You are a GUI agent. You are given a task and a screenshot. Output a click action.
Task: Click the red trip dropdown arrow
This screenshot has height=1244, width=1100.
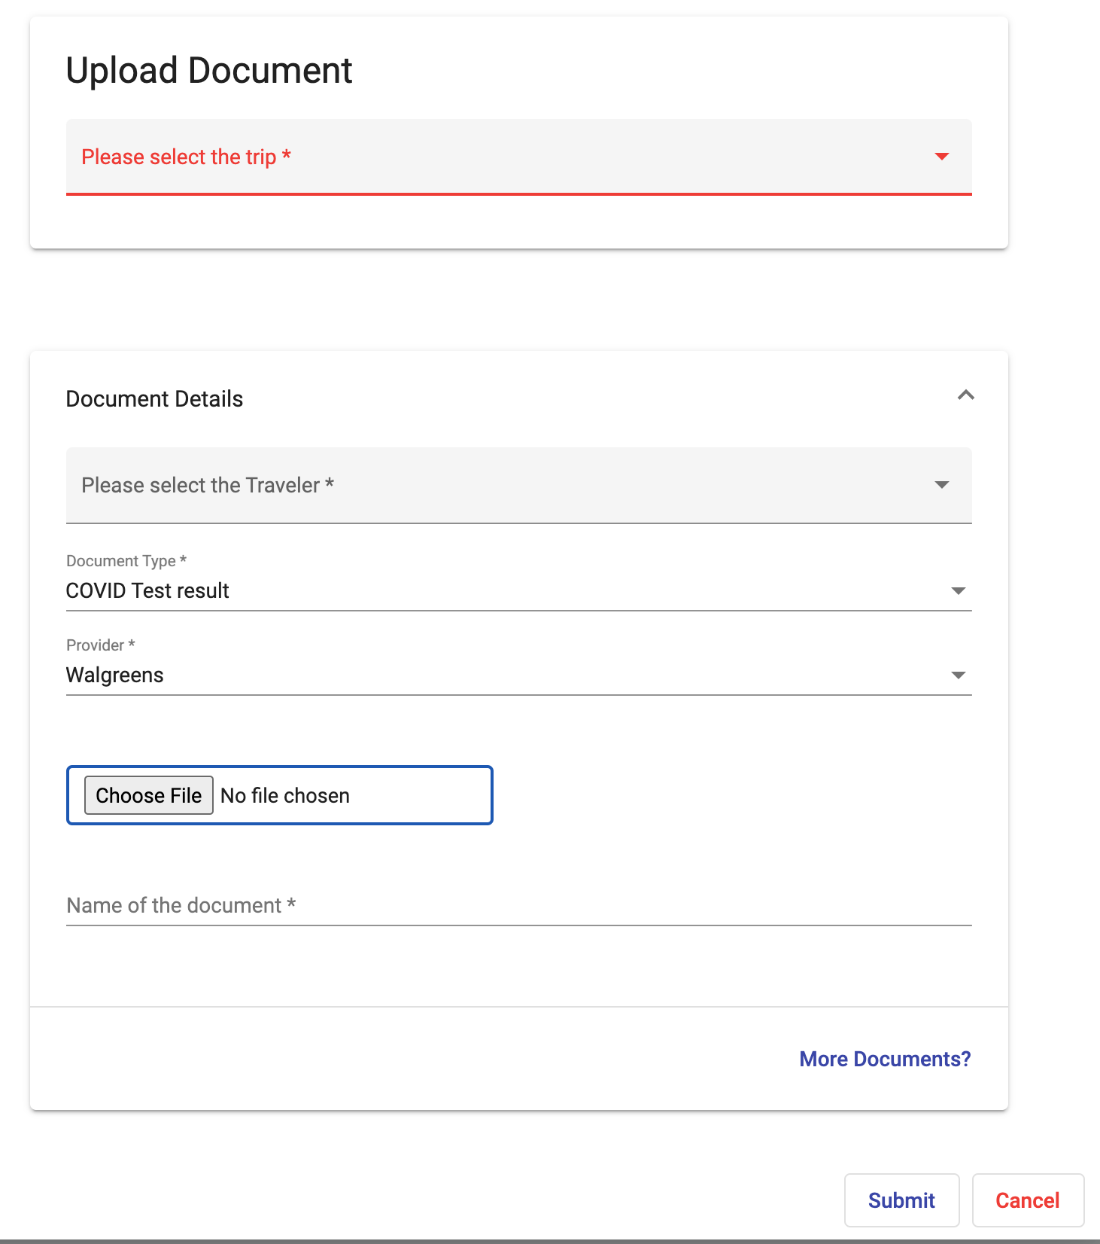click(941, 157)
